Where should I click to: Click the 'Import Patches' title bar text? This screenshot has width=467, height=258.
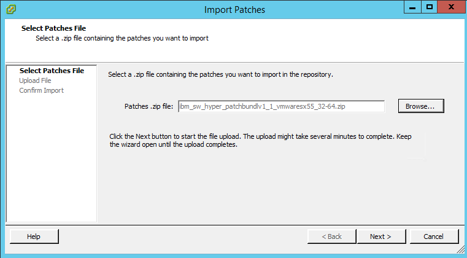(234, 10)
